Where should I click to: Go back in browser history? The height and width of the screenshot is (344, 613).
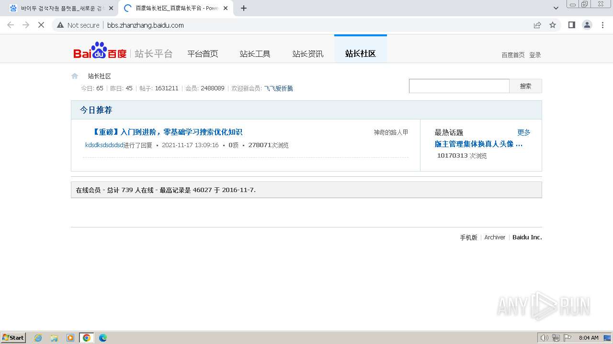(x=11, y=25)
